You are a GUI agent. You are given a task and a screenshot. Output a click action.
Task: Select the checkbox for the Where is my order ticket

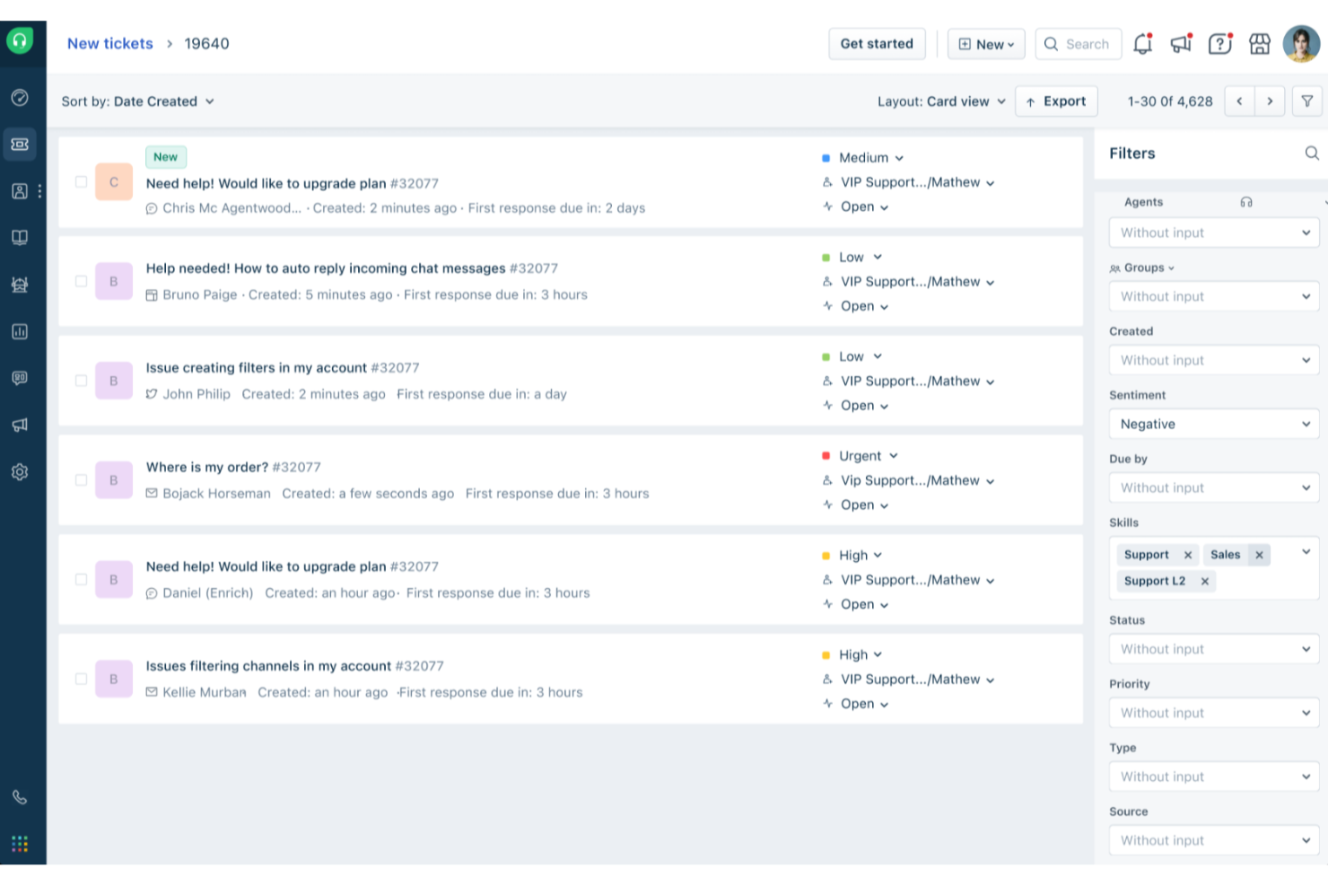coord(81,479)
